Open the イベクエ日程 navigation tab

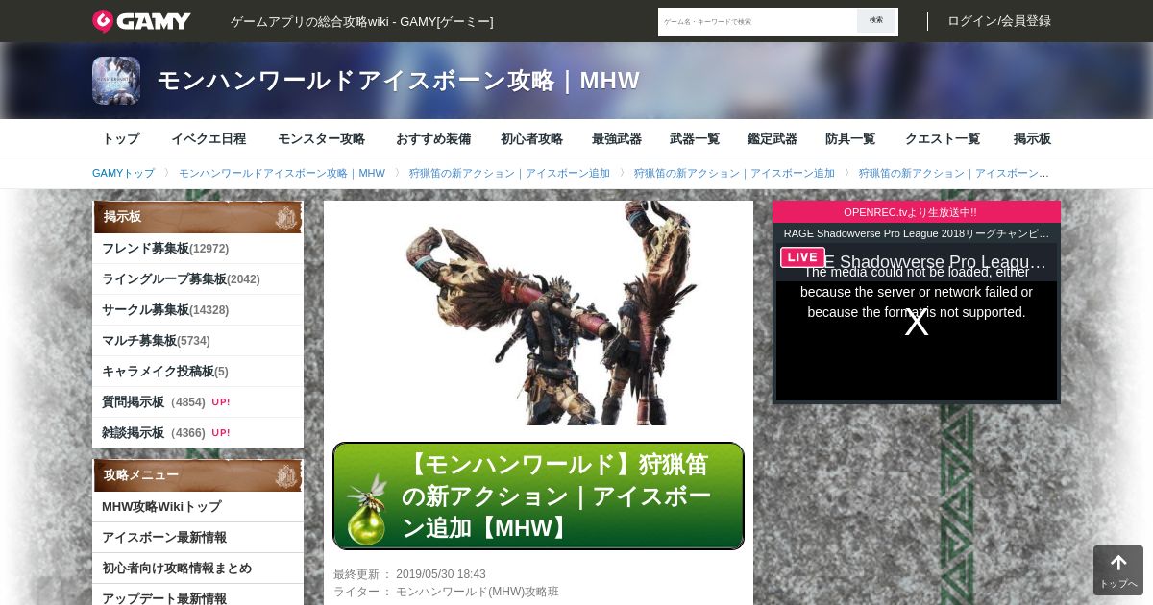(x=209, y=138)
